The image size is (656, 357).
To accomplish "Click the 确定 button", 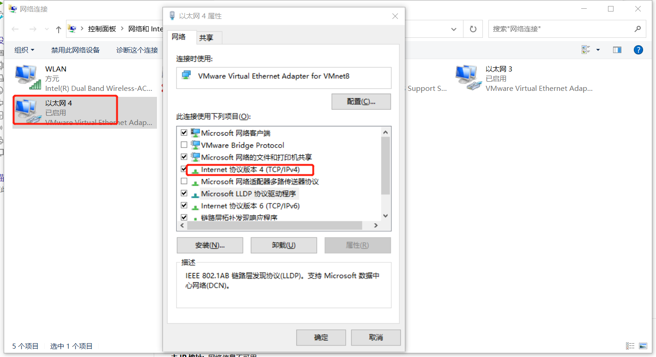I will click(321, 337).
